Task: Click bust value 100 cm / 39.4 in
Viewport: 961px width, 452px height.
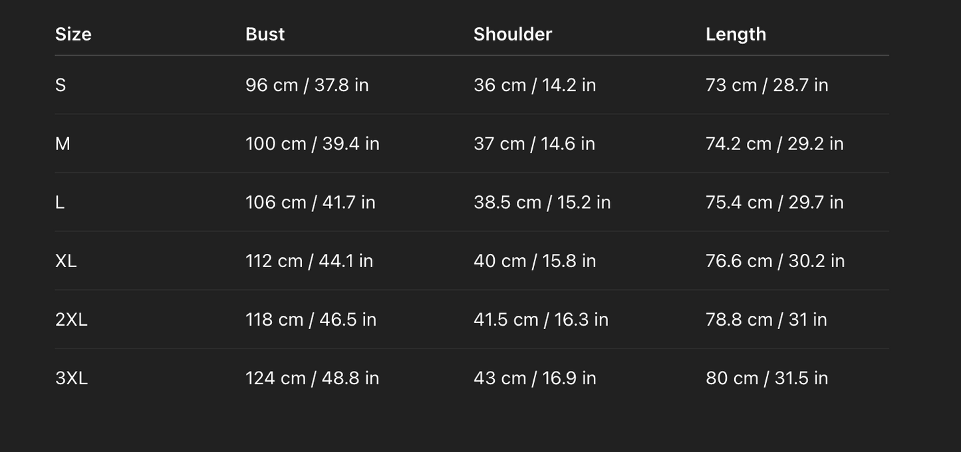Action: [312, 144]
